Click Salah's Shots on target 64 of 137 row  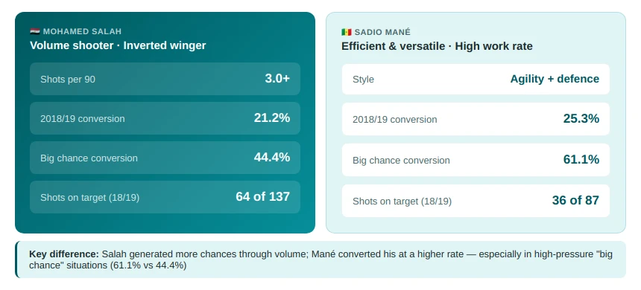[165, 197]
